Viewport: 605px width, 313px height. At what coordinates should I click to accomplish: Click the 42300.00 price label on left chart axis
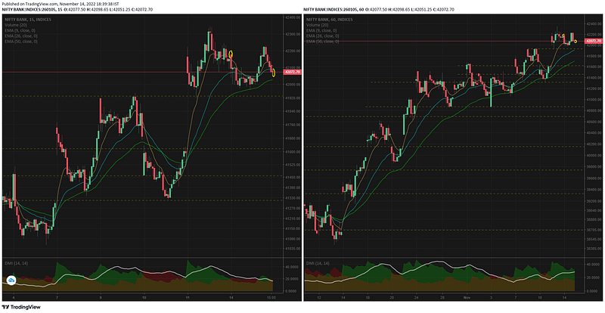coord(293,34)
